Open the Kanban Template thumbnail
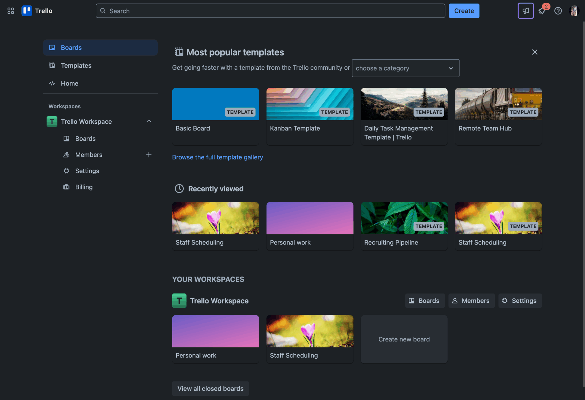Viewport: 585px width, 400px height. pyautogui.click(x=310, y=104)
